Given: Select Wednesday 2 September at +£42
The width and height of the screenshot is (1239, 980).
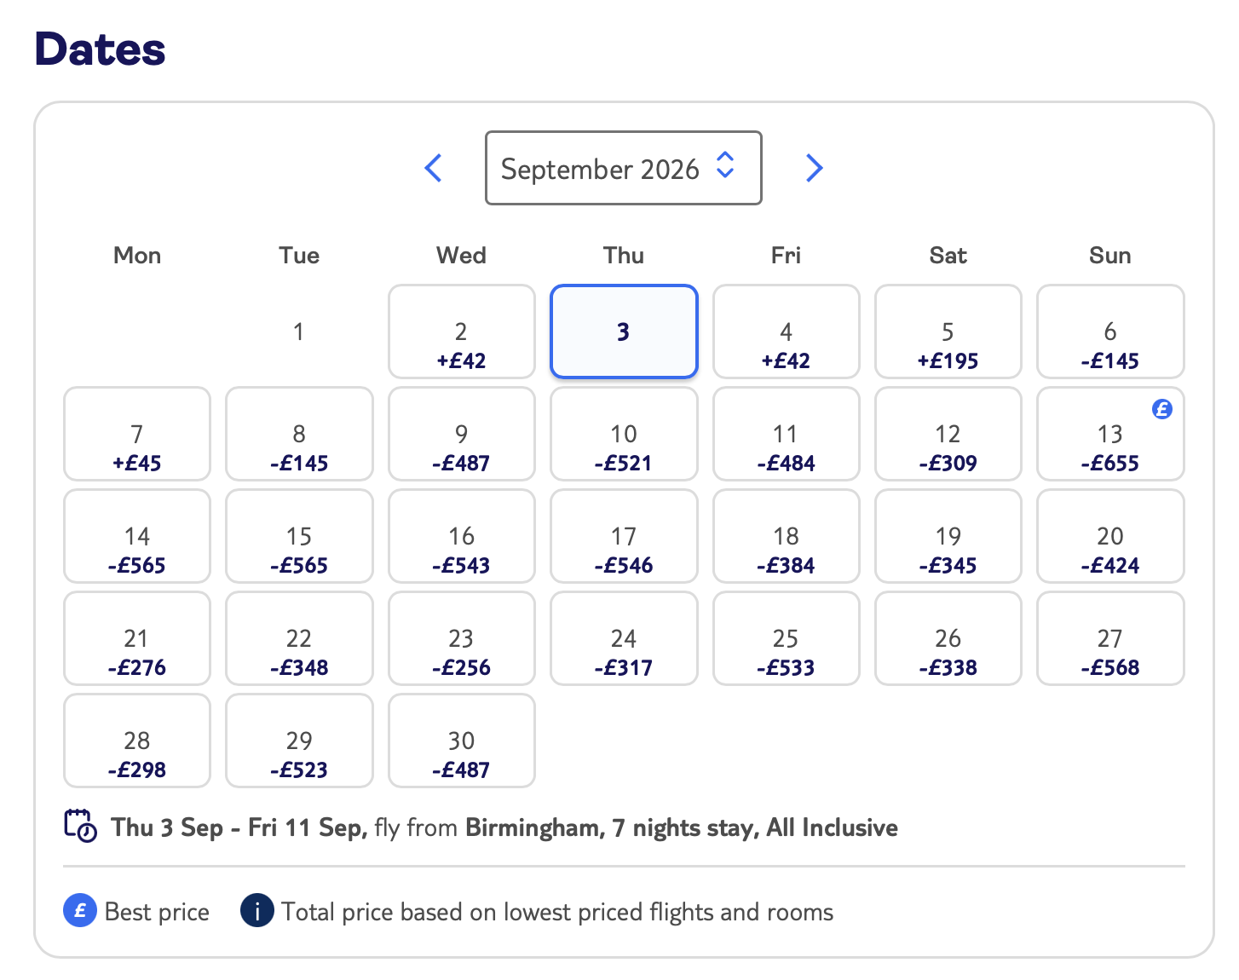Looking at the screenshot, I should pos(462,331).
